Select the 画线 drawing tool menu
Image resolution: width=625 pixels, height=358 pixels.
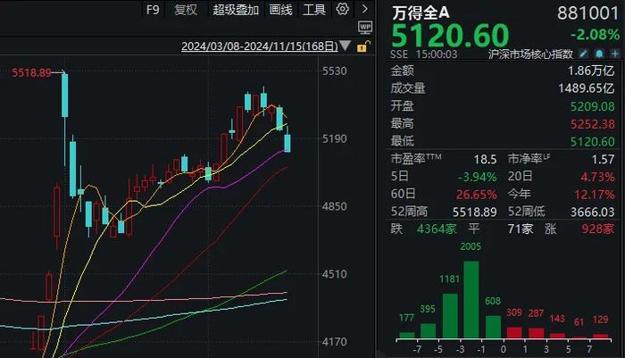point(280,10)
